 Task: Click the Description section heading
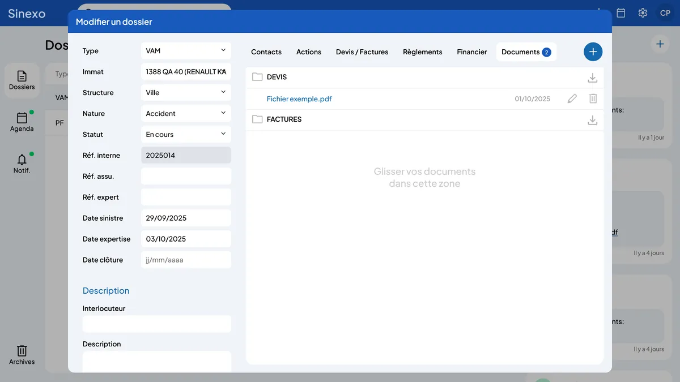(x=106, y=291)
